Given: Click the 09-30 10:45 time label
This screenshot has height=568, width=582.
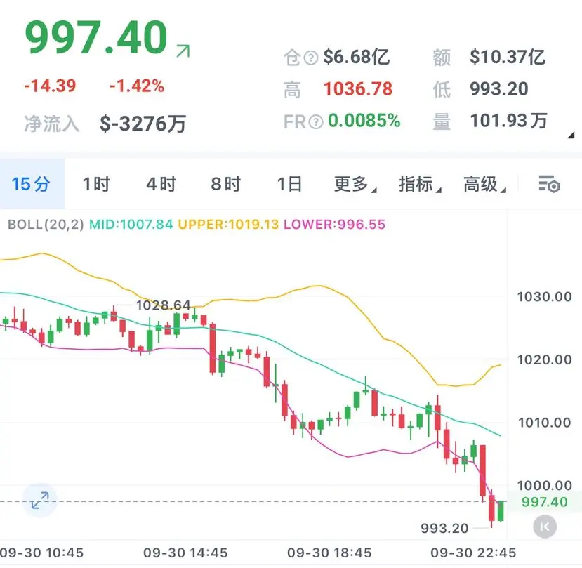Looking at the screenshot, I should (x=41, y=553).
